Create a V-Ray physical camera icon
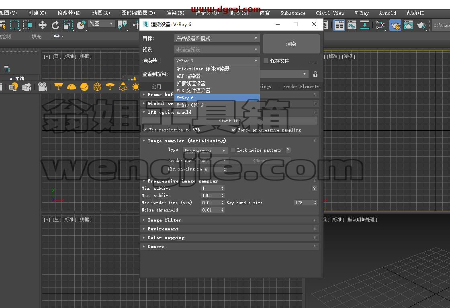 [43, 87]
